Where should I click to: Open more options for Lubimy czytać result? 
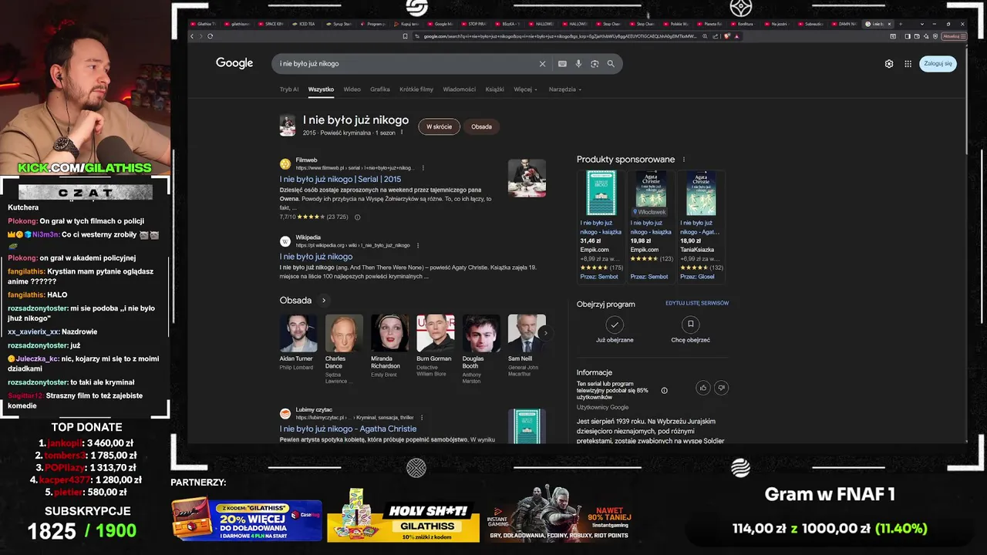[x=422, y=417]
